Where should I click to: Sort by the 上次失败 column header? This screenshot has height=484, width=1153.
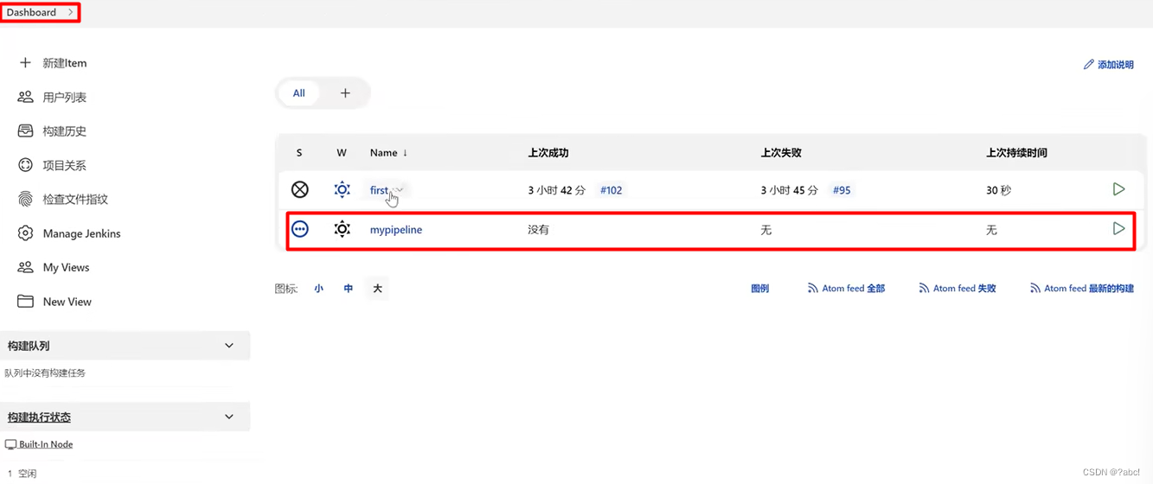[781, 153]
